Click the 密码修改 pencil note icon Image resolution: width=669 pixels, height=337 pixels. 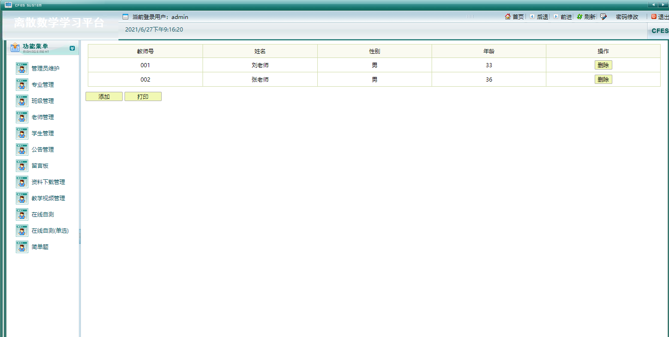click(603, 17)
